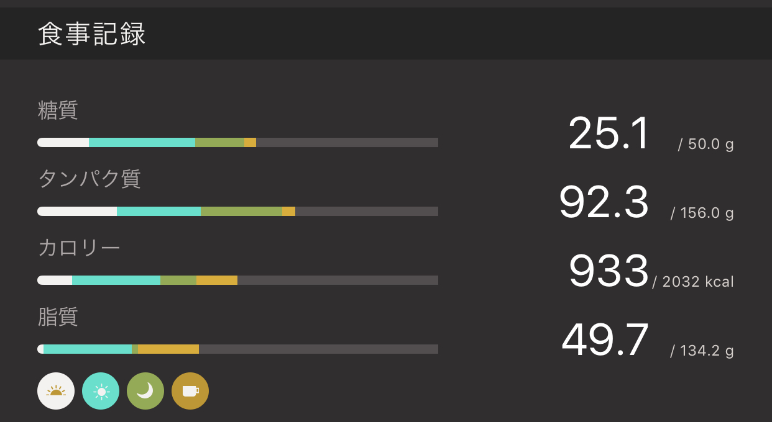This screenshot has height=422, width=772.
Task: Select the lunch sun icon
Action: [x=101, y=391]
